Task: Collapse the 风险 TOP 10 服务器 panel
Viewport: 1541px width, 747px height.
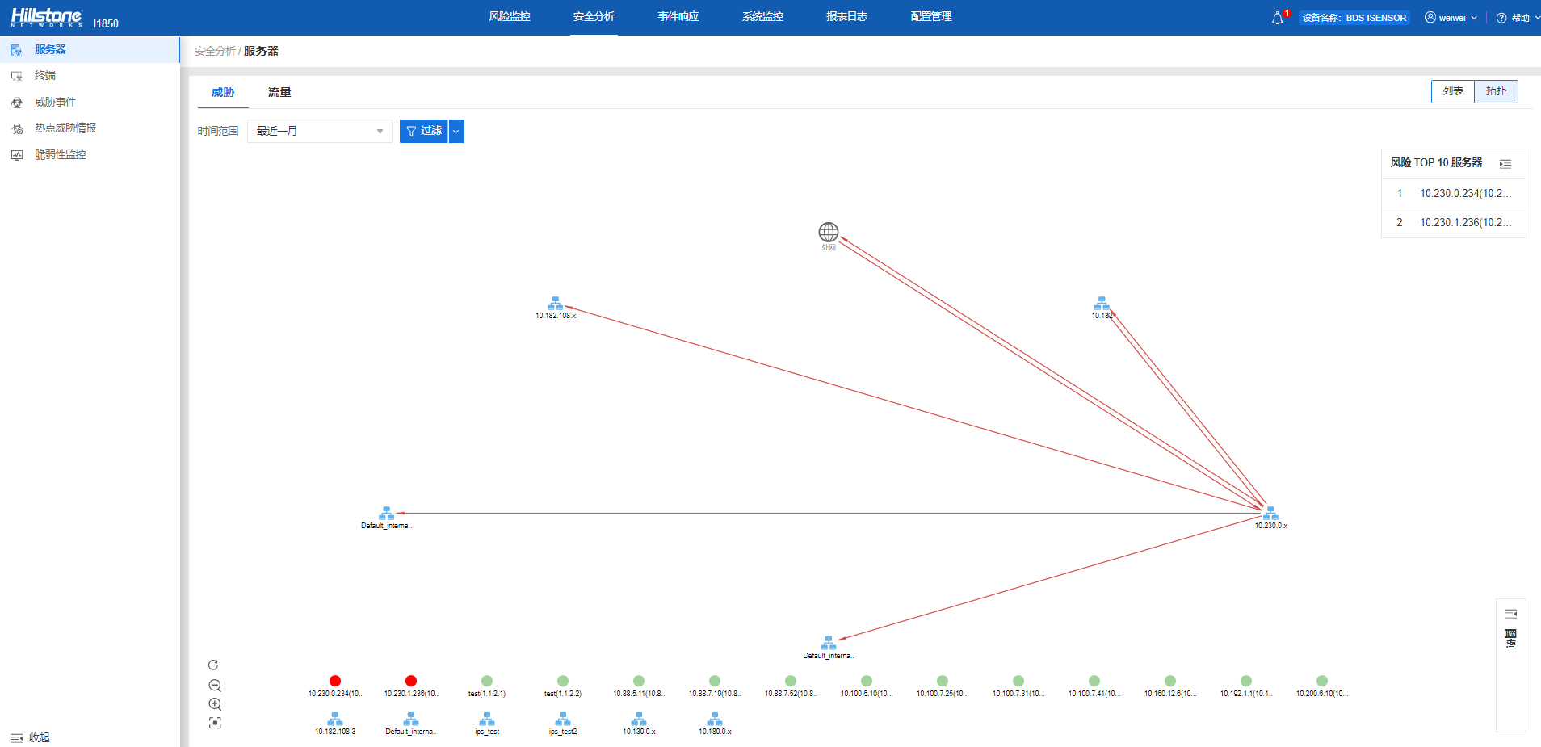Action: (x=1505, y=164)
